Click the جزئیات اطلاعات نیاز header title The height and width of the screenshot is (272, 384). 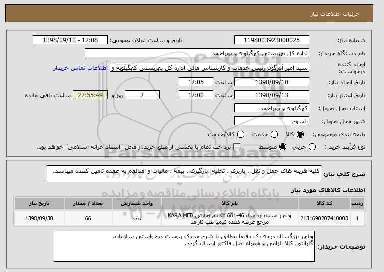coord(335,14)
